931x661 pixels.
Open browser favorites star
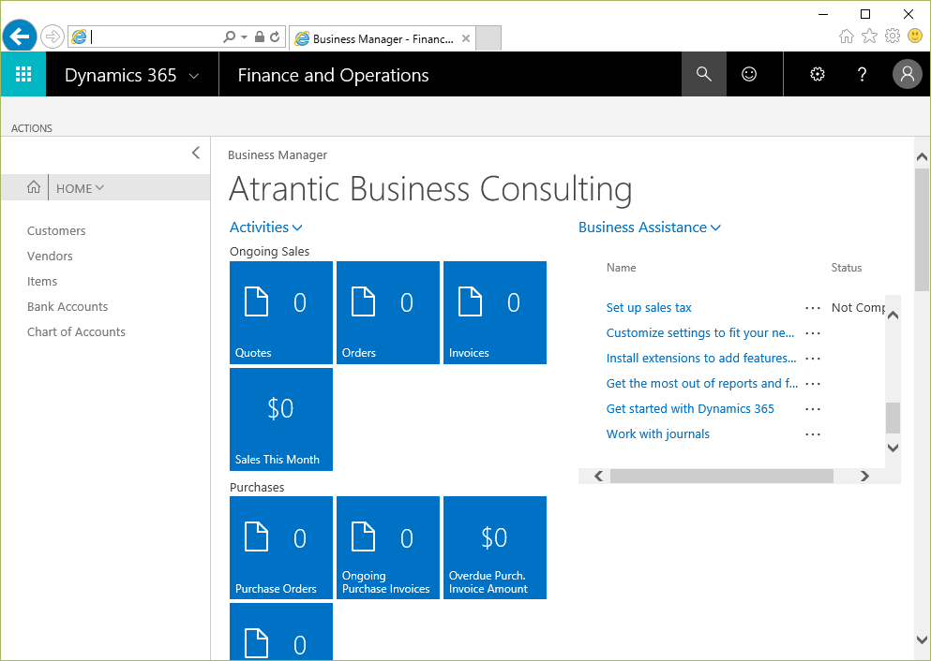click(x=869, y=37)
